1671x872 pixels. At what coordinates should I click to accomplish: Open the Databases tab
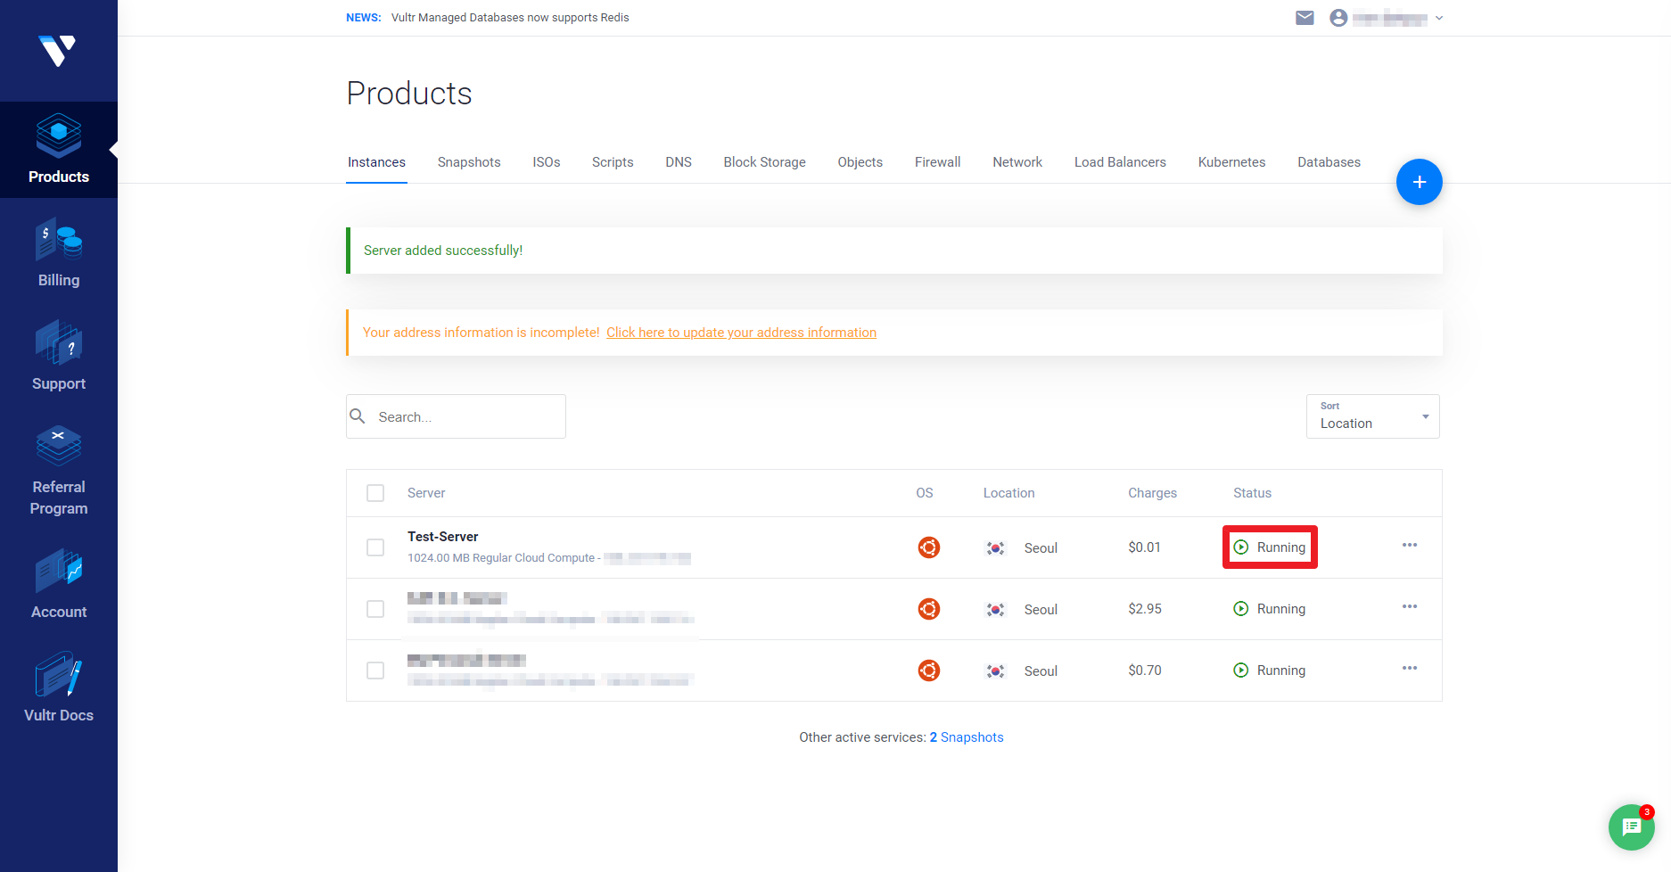[1329, 162]
